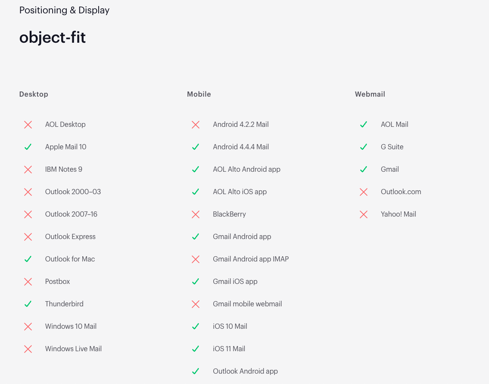489x384 pixels.
Task: Click the green checkmark beside Apple Mail 10
Action: (x=28, y=147)
